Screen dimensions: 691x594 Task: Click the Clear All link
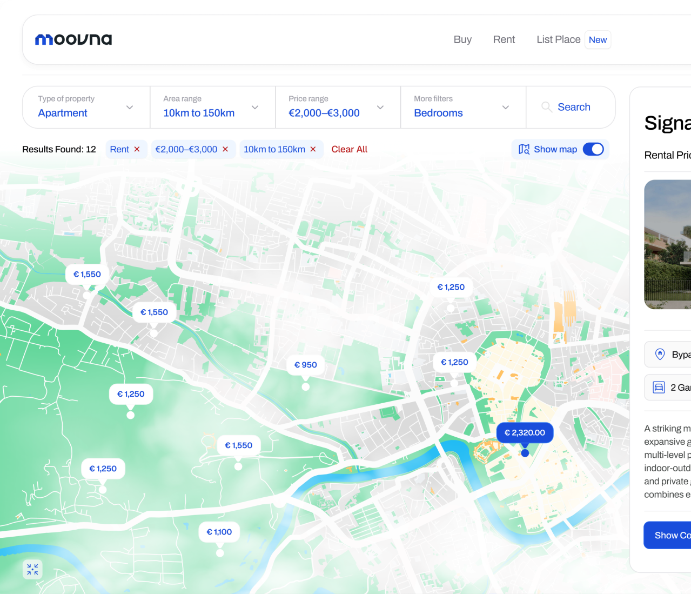pyautogui.click(x=349, y=149)
